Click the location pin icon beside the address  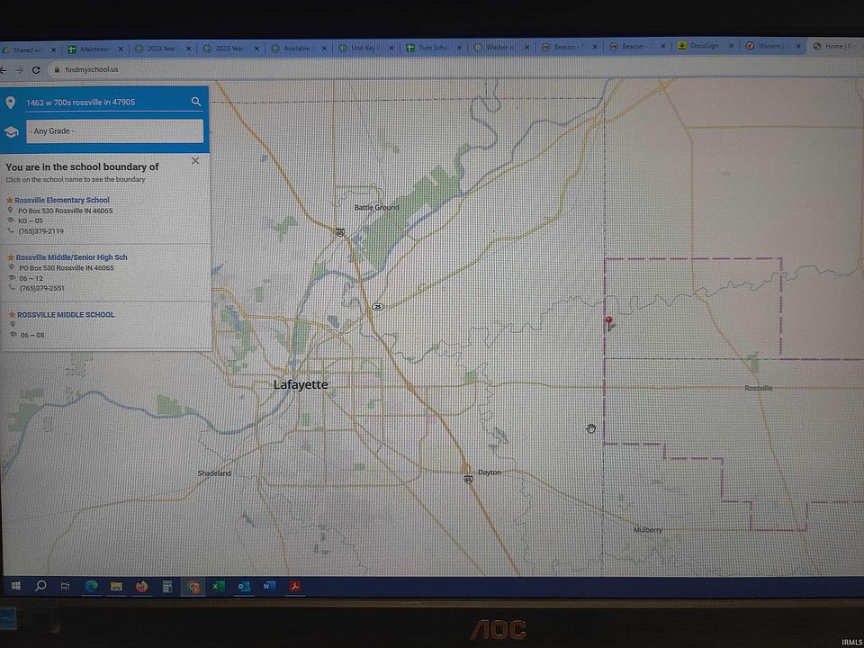click(10, 103)
